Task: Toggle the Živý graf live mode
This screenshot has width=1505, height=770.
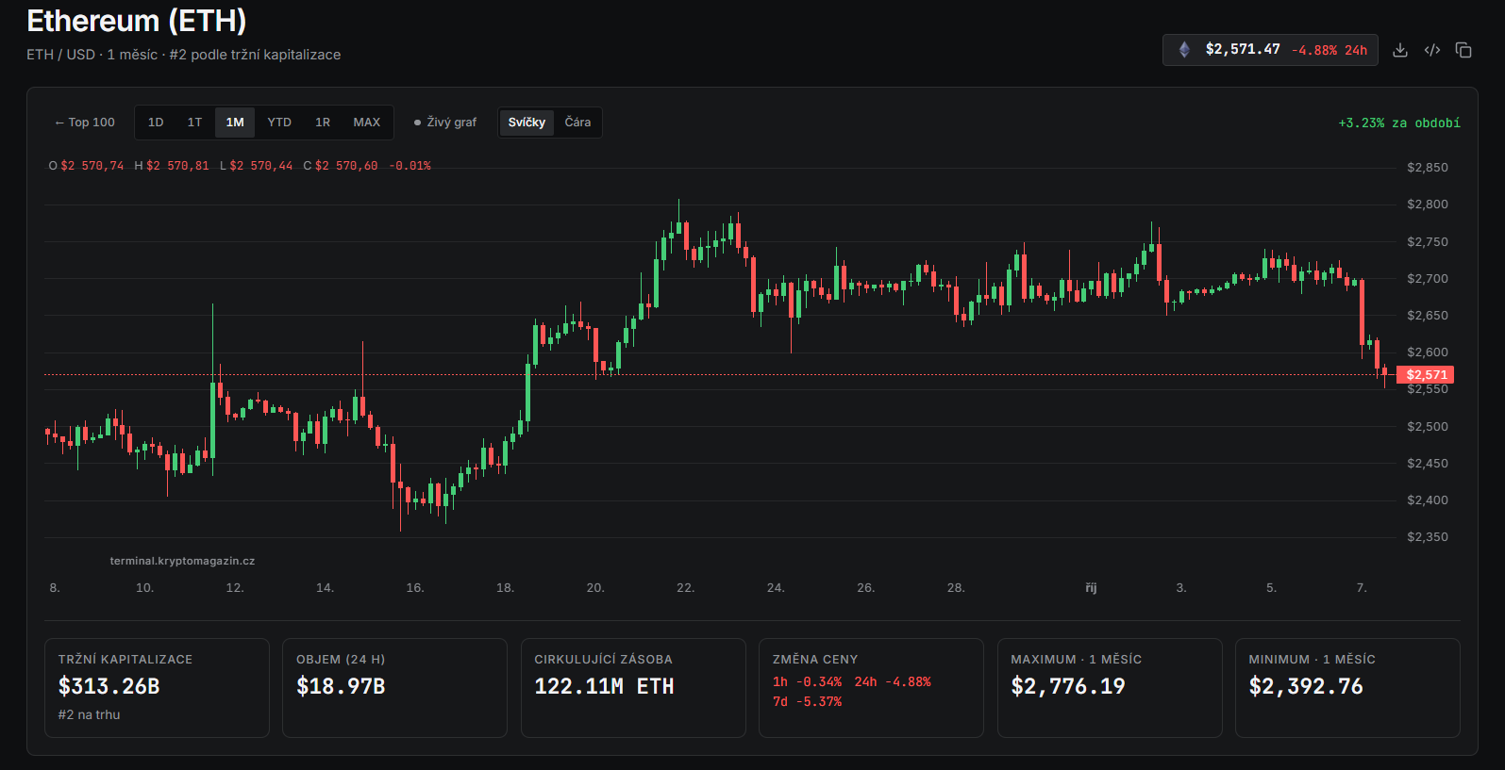Action: [x=445, y=123]
